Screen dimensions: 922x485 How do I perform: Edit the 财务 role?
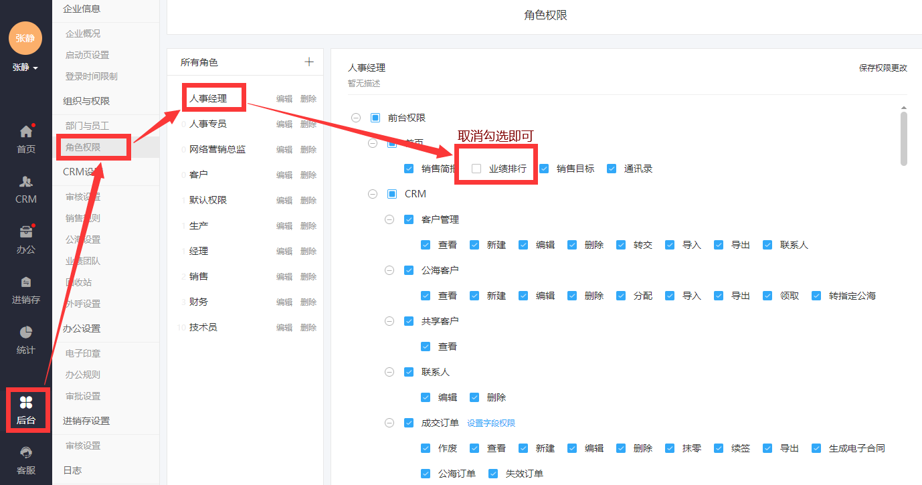point(284,302)
